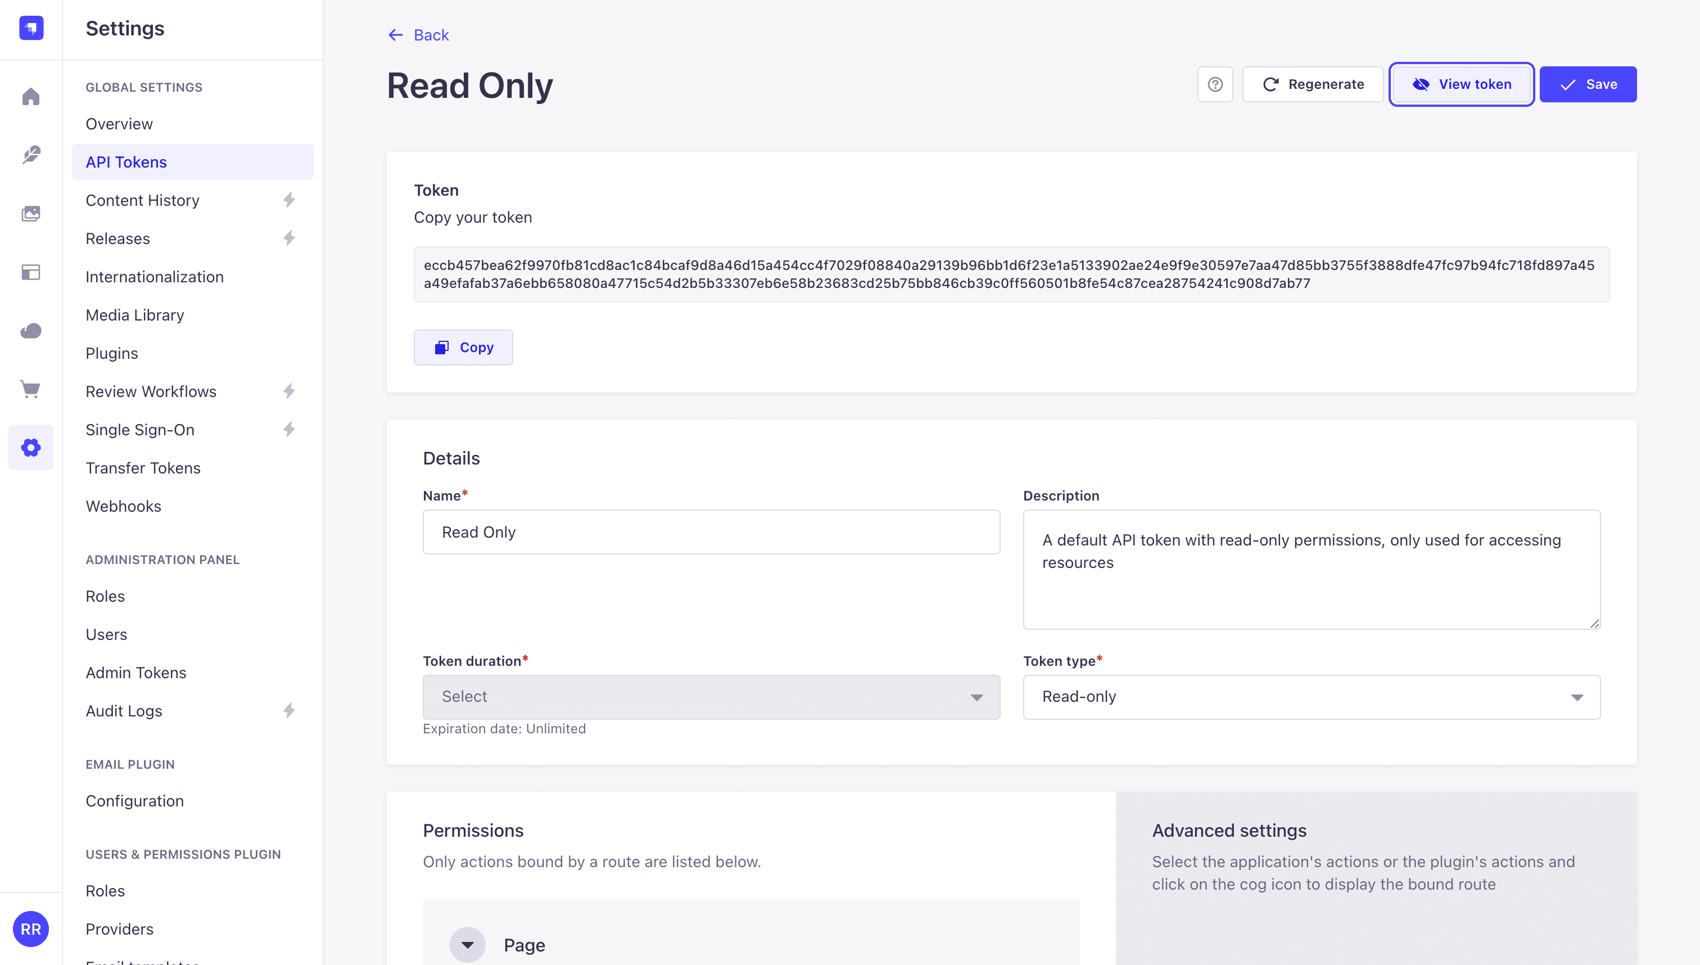The image size is (1700, 965).
Task: Open Media Library settings
Action: pos(192,315)
